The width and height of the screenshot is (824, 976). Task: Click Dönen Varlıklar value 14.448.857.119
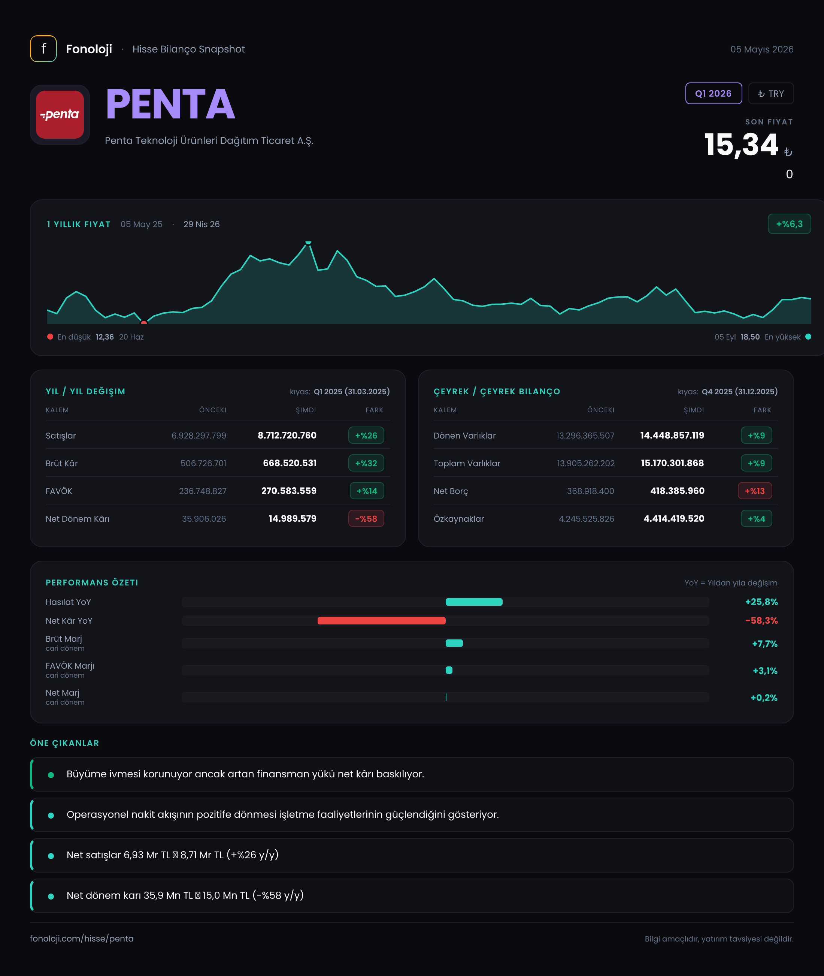point(672,435)
